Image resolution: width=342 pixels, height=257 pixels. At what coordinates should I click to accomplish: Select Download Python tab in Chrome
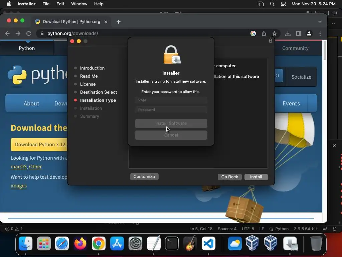(71, 22)
